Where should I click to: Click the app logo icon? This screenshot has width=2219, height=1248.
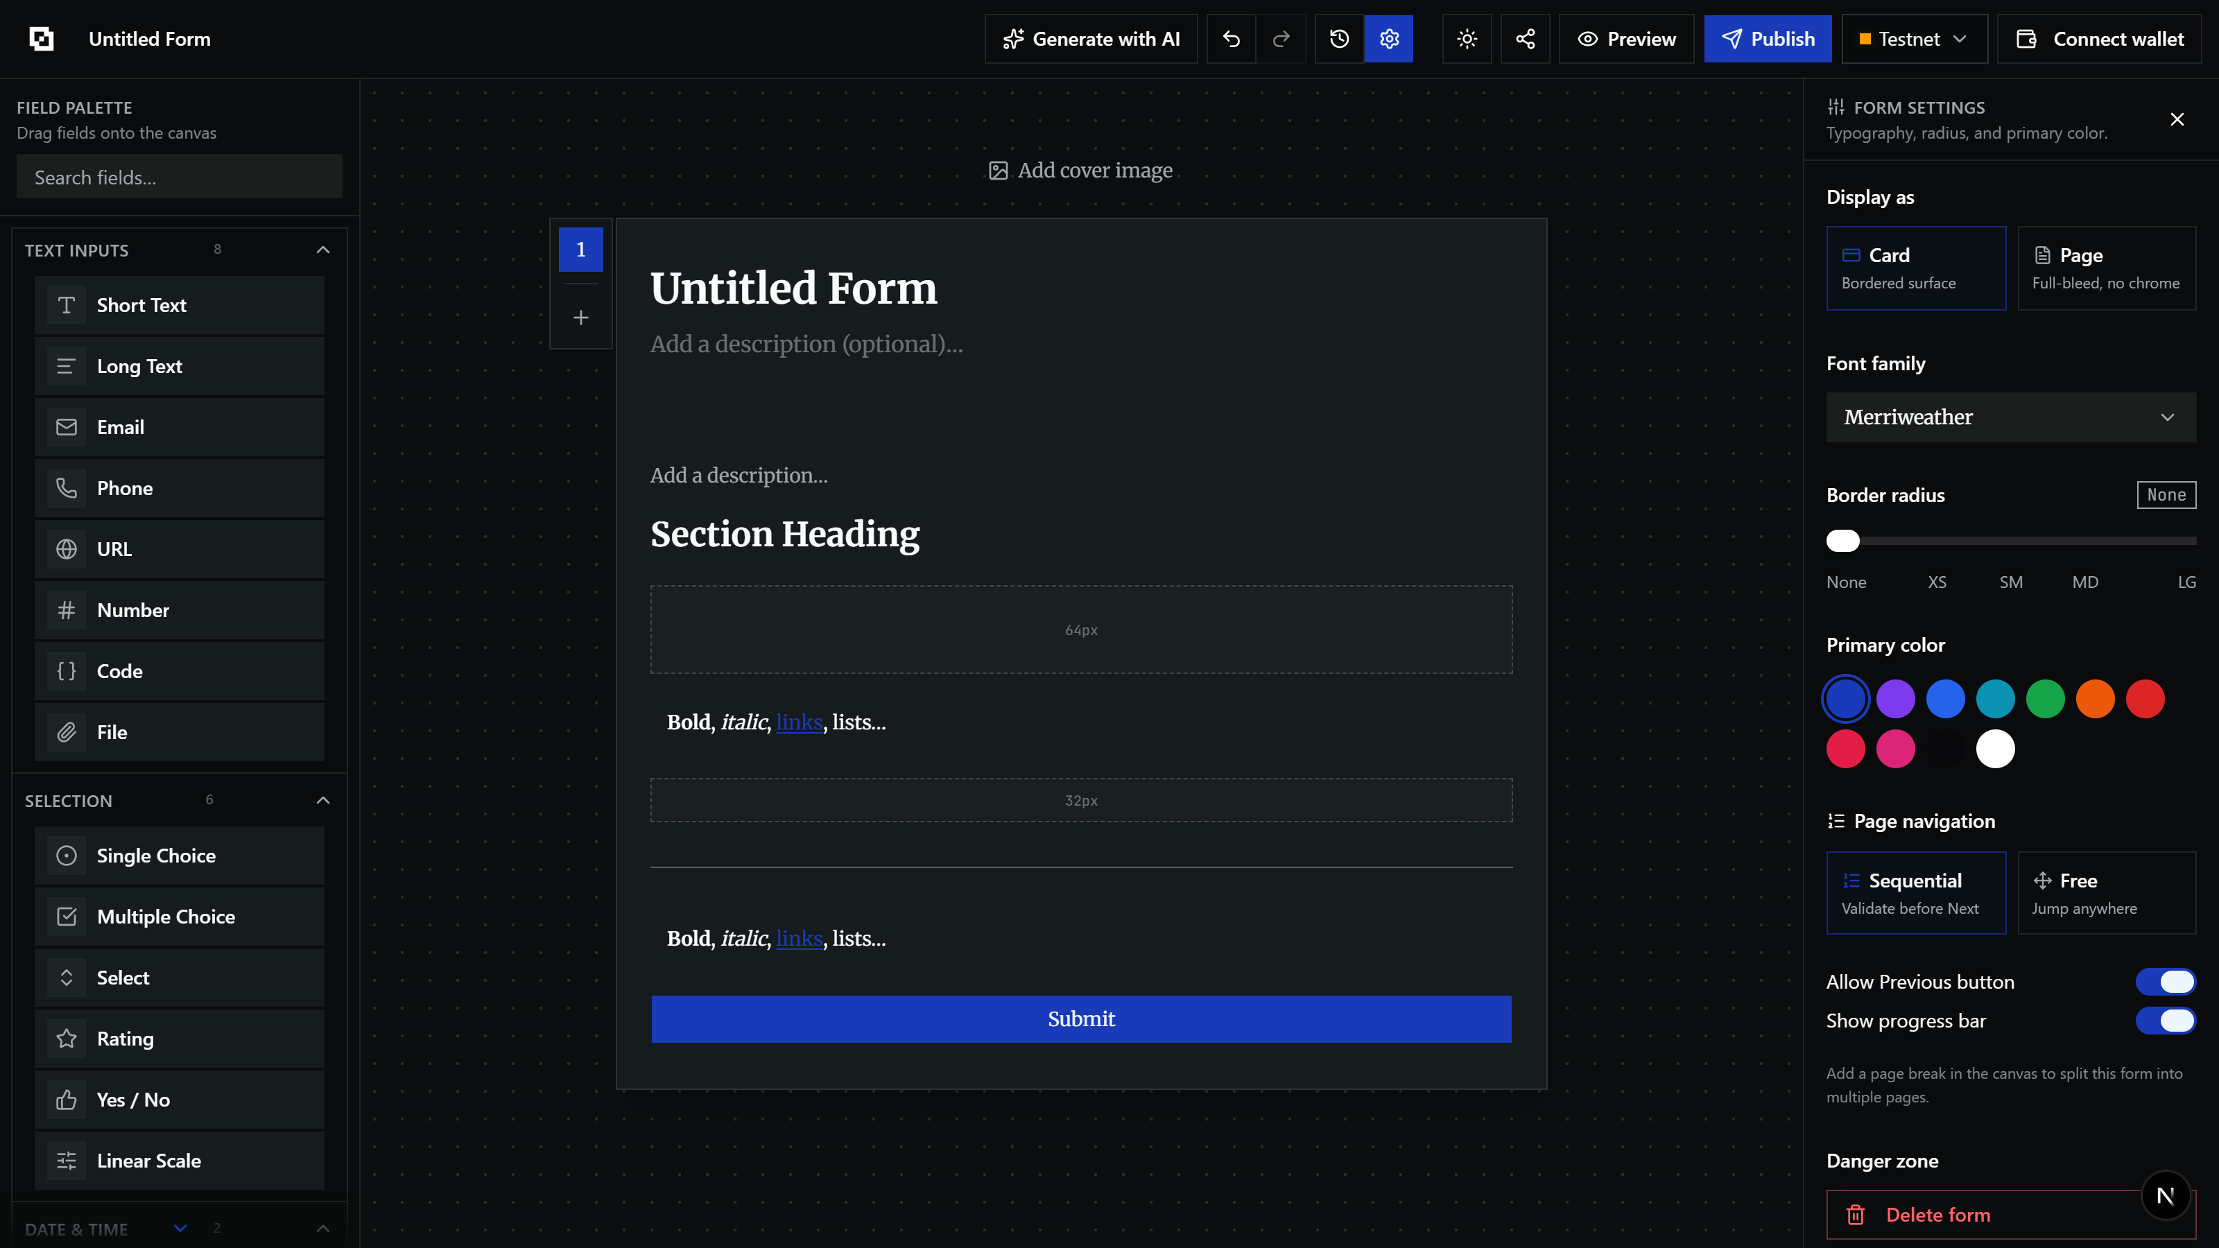click(42, 39)
